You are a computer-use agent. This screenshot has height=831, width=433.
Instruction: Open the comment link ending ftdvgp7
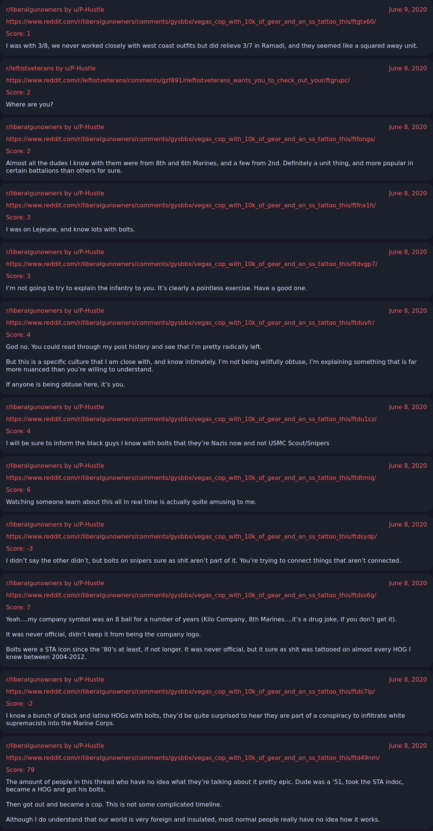pyautogui.click(x=191, y=264)
